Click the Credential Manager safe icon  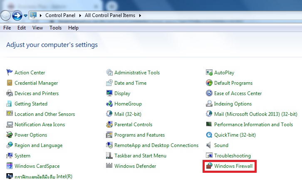pos(10,83)
